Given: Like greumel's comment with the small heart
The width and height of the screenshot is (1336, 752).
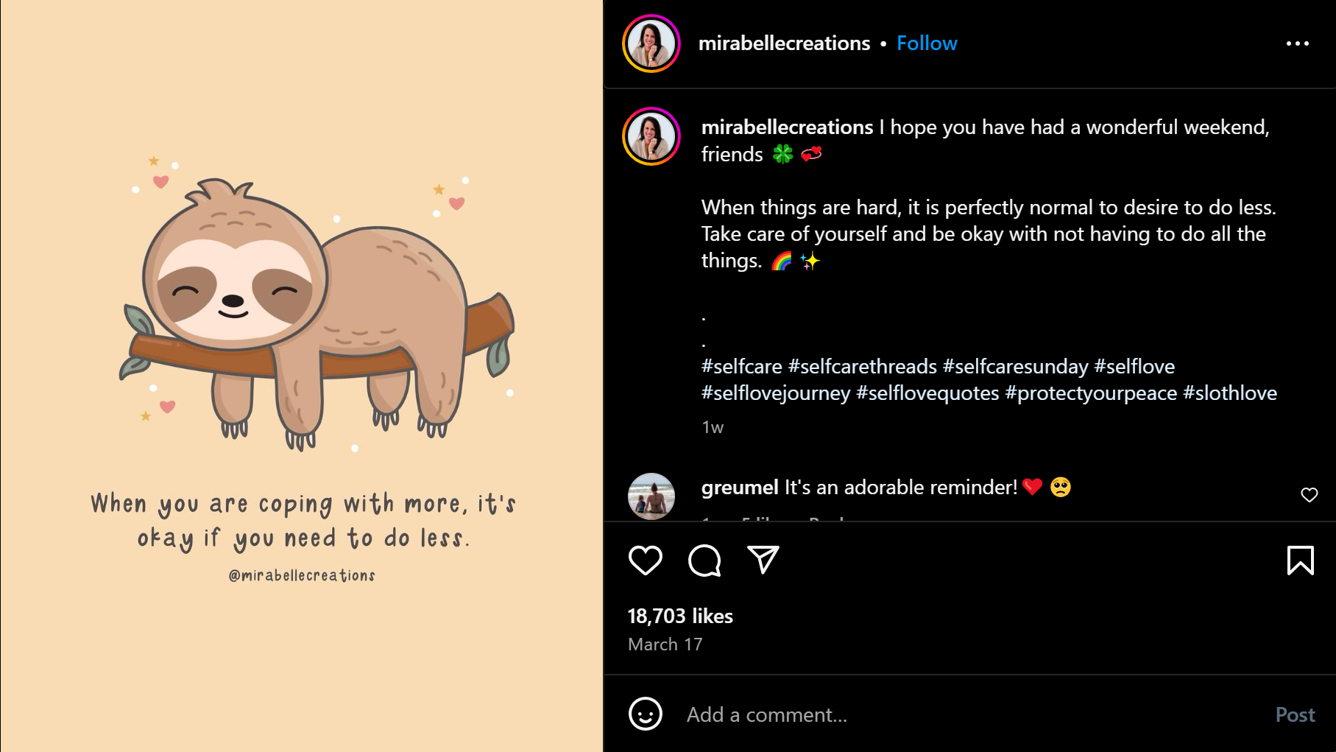Looking at the screenshot, I should tap(1310, 495).
